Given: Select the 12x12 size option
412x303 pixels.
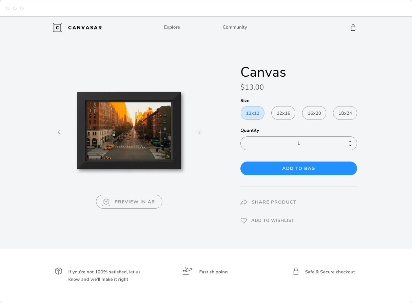Looking at the screenshot, I should (252, 113).
